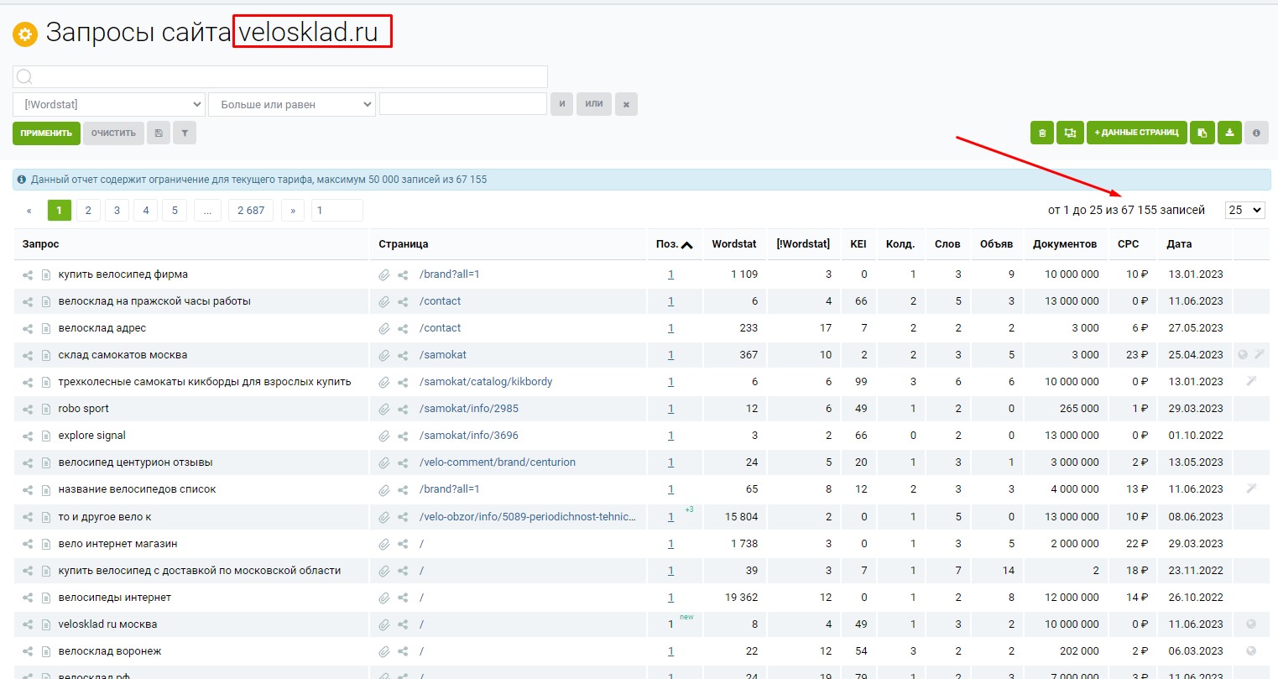Click share icon for 'explore signal' query
The height and width of the screenshot is (679, 1278).
tap(28, 436)
